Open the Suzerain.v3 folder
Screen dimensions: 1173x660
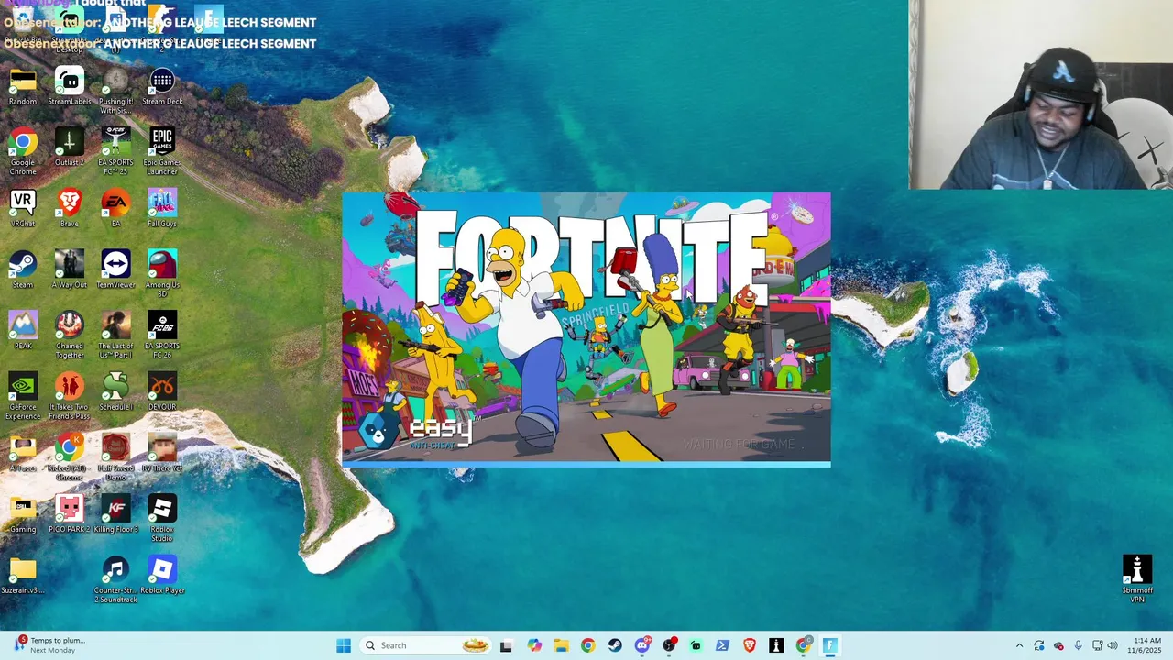coord(23,576)
